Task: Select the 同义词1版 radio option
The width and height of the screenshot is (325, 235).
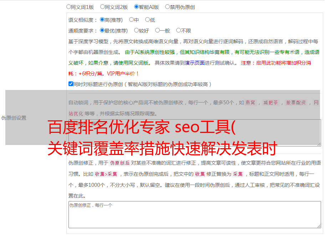Action: (68, 7)
